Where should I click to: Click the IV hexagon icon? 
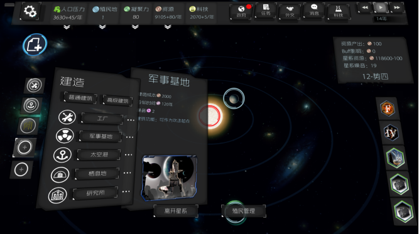391,132
